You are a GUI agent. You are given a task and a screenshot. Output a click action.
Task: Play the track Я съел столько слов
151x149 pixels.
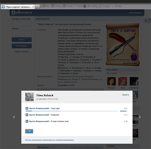click(27, 121)
